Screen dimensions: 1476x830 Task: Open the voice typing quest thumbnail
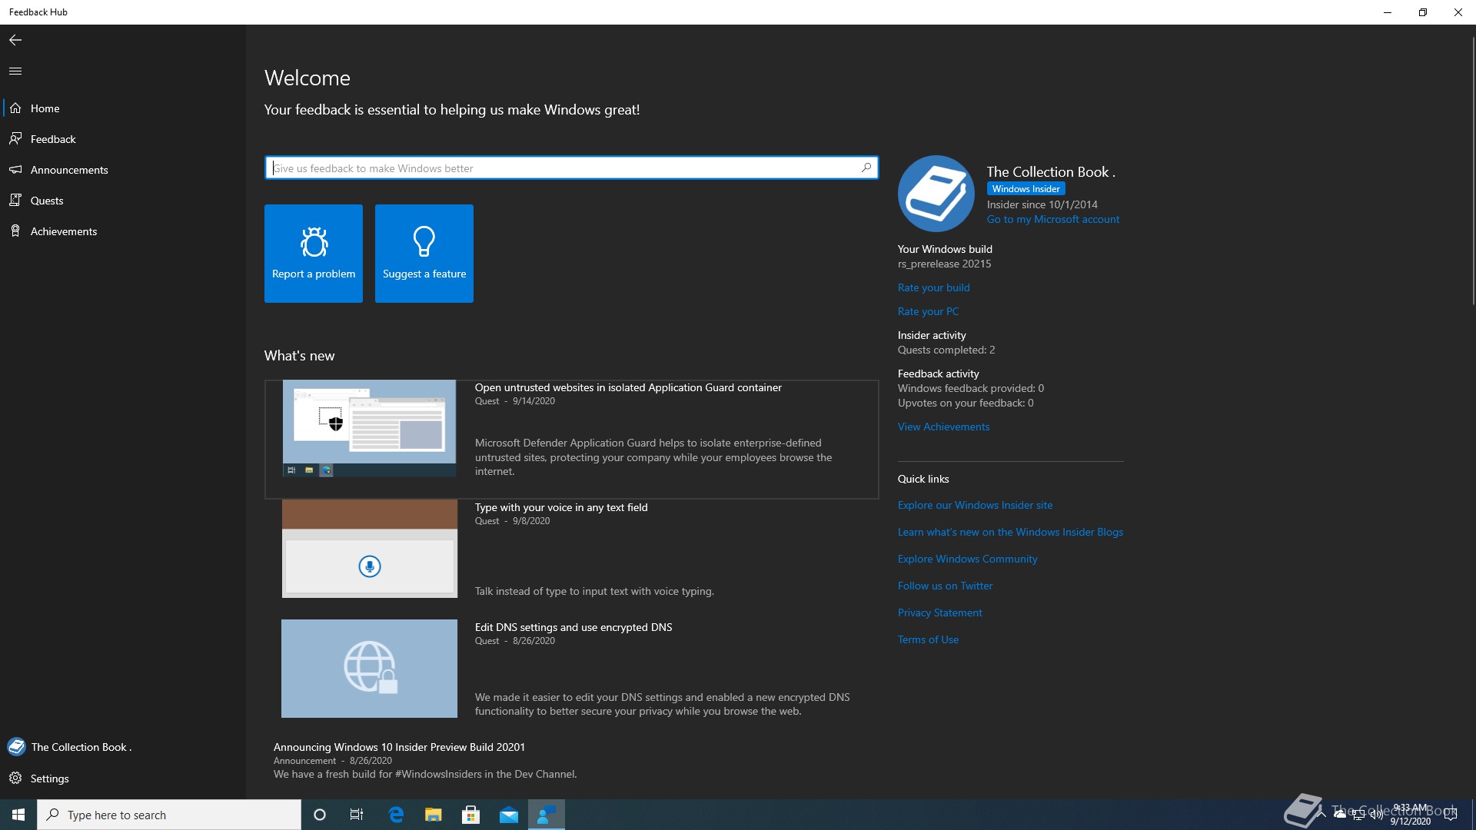tap(369, 549)
